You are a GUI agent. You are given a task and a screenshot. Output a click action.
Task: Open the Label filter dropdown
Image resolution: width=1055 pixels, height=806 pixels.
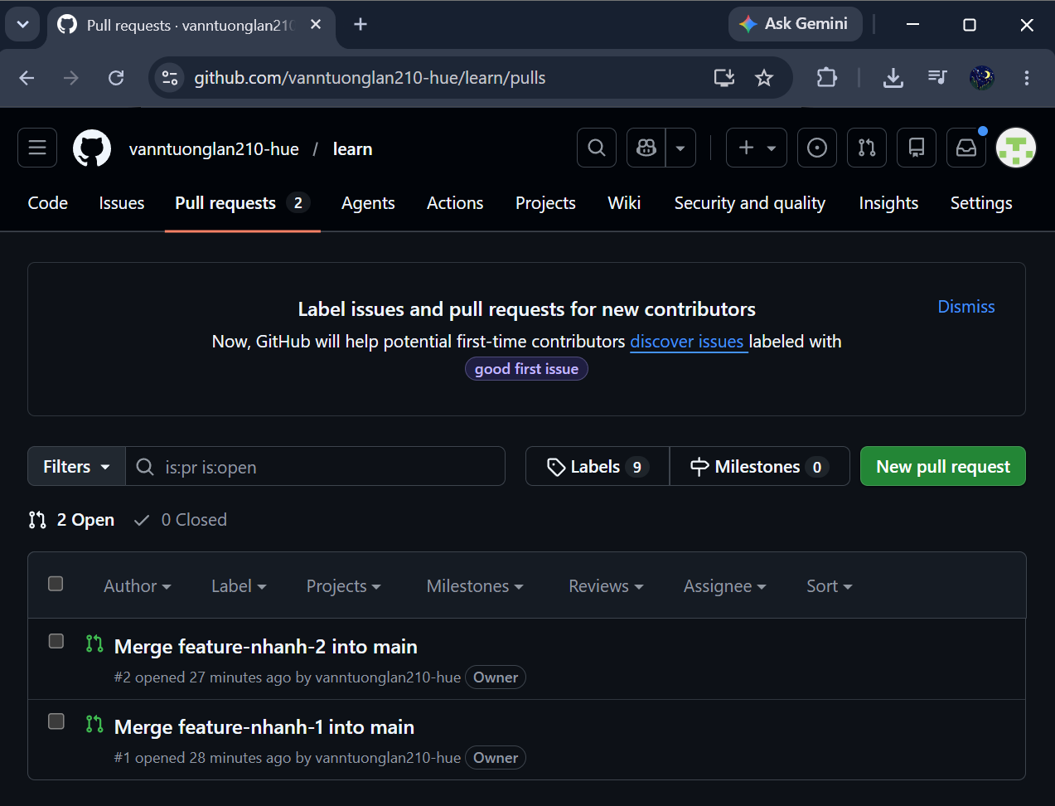239,586
